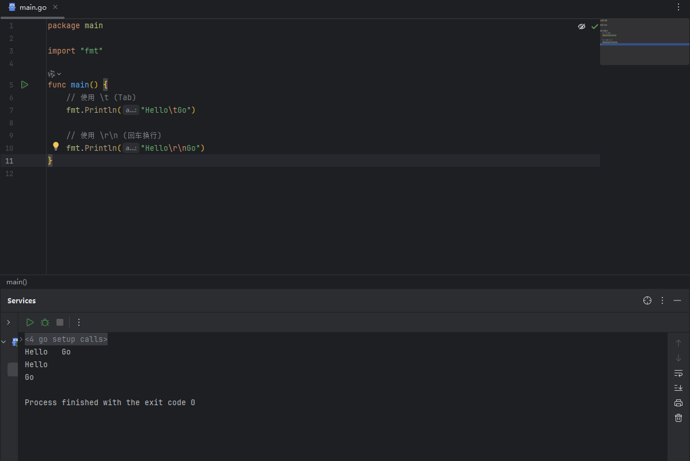Click the lightbulb quick-fix icon

56,146
